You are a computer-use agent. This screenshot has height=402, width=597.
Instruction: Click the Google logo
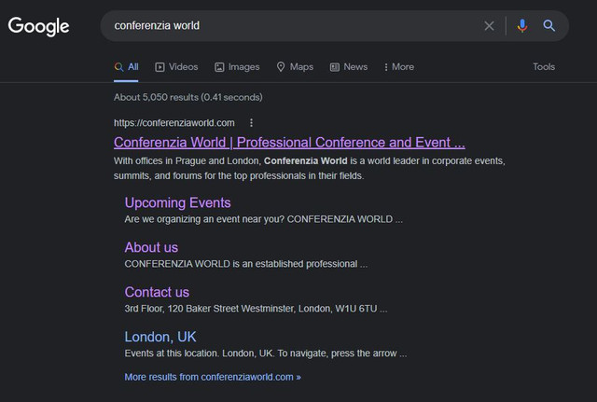point(39,26)
